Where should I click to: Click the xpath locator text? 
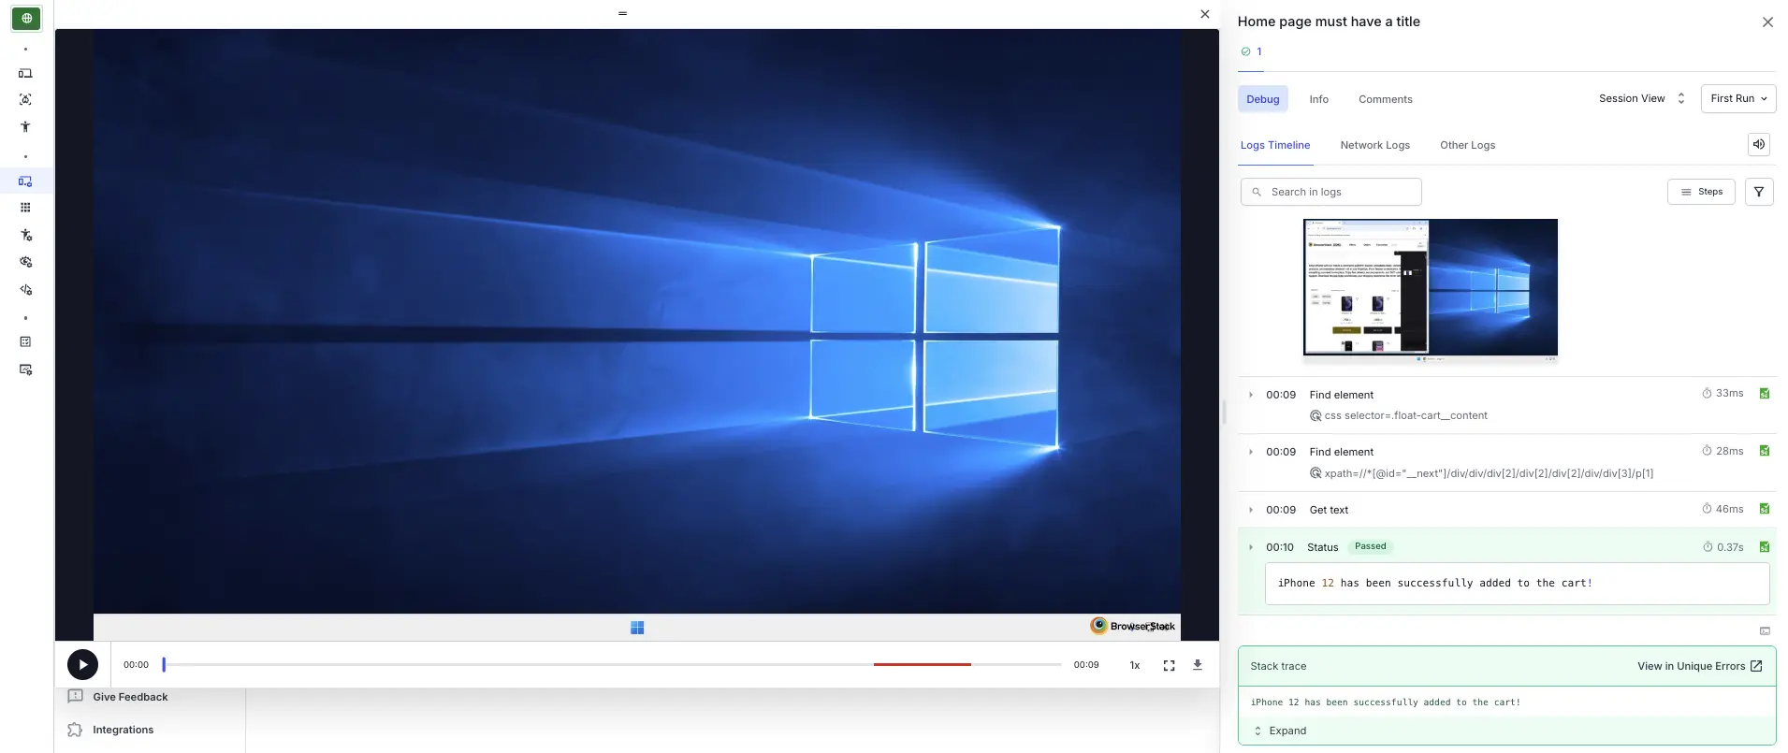[1489, 473]
